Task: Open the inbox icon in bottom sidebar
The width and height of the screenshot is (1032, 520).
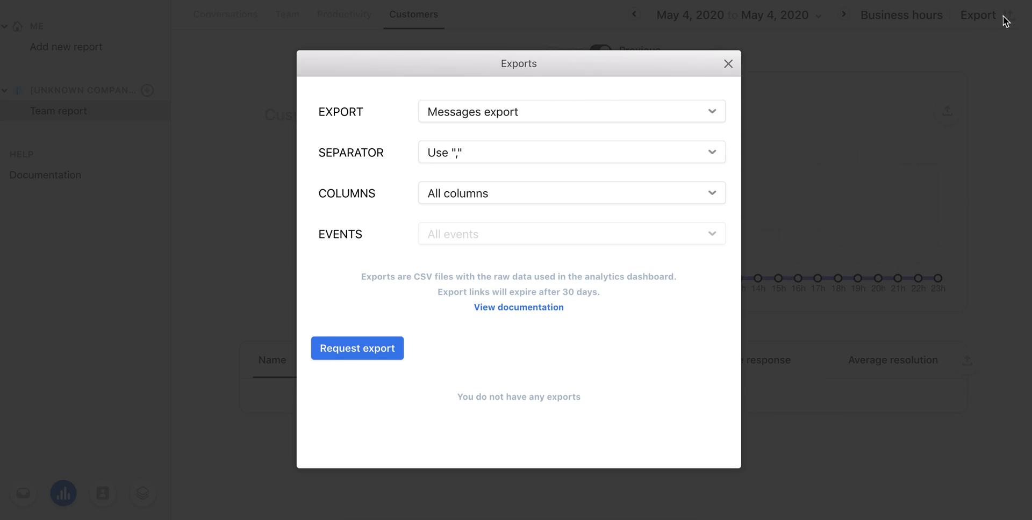Action: click(x=23, y=493)
